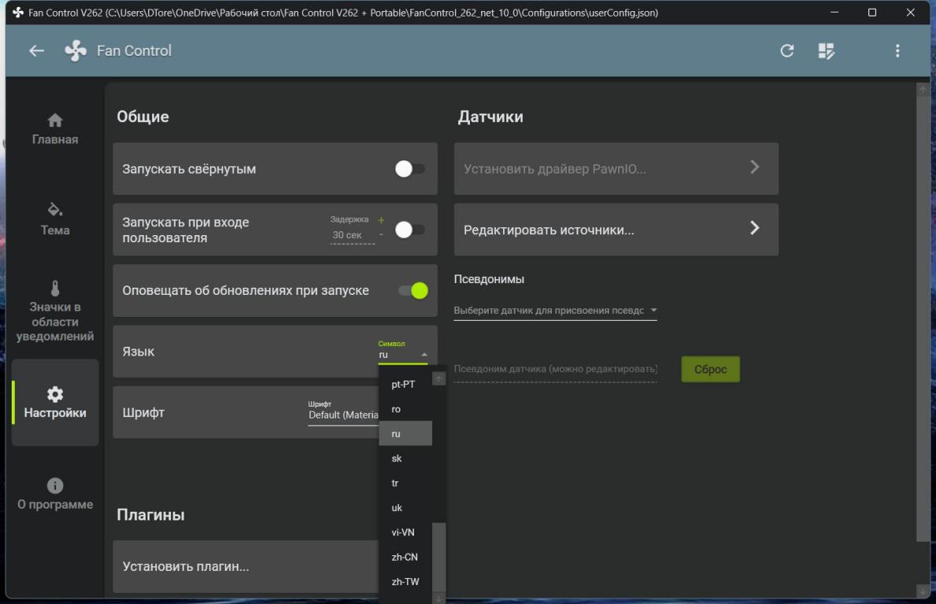Screen dimensions: 936x604
Task: Open the three-dot overflow menu
Action: point(897,51)
